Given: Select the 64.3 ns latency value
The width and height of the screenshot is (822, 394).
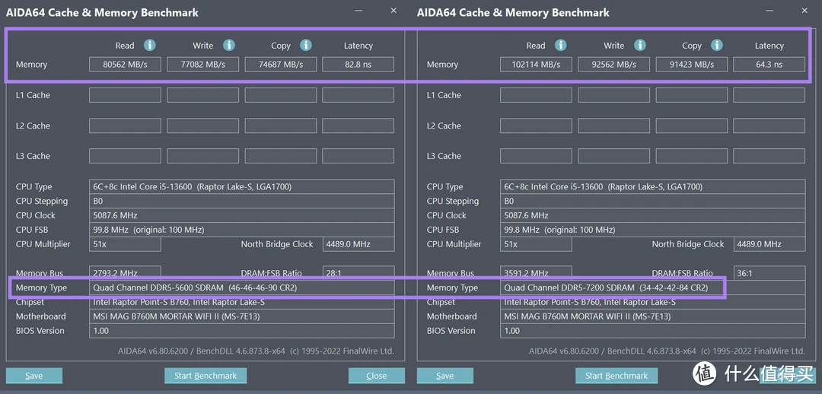Looking at the screenshot, I should [x=769, y=65].
